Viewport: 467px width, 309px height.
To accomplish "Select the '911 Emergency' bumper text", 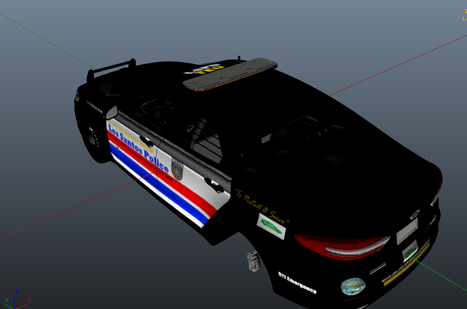I will [297, 282].
